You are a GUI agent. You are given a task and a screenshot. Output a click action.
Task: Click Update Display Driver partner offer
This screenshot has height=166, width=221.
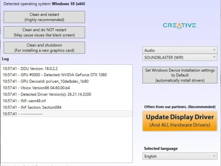pyautogui.click(x=180, y=121)
